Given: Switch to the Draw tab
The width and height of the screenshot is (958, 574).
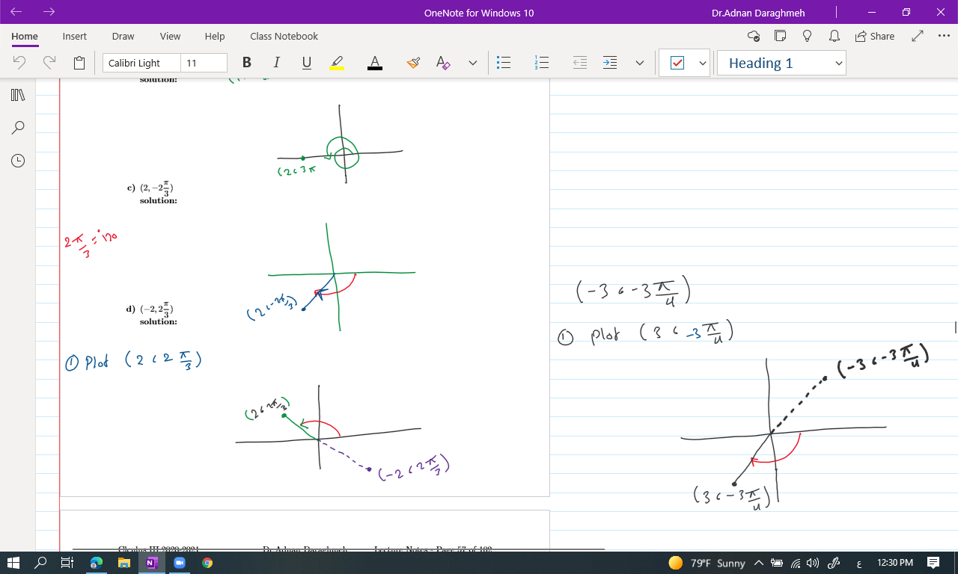Looking at the screenshot, I should coord(123,36).
